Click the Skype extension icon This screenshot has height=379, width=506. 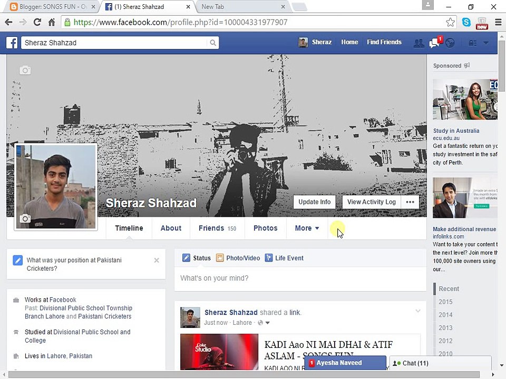[466, 22]
